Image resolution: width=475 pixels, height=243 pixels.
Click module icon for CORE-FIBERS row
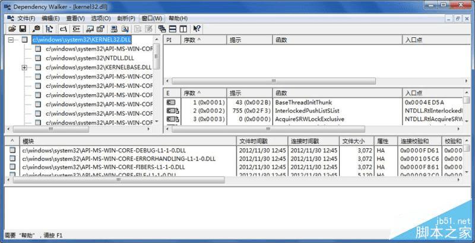point(12,167)
